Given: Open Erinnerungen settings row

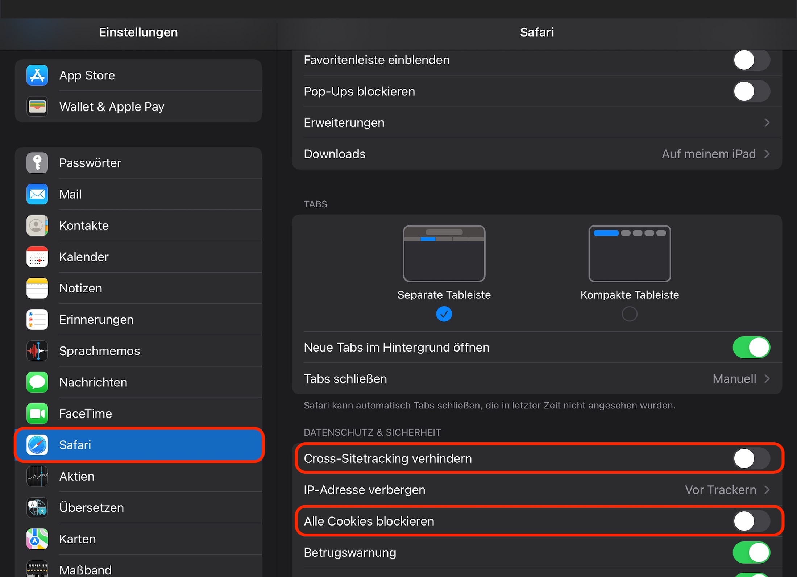Looking at the screenshot, I should 138,320.
